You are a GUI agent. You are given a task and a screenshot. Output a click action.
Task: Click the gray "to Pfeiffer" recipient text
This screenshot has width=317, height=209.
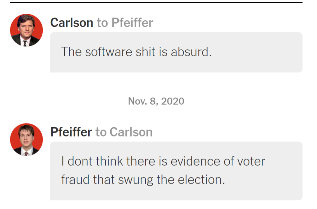pos(125,22)
